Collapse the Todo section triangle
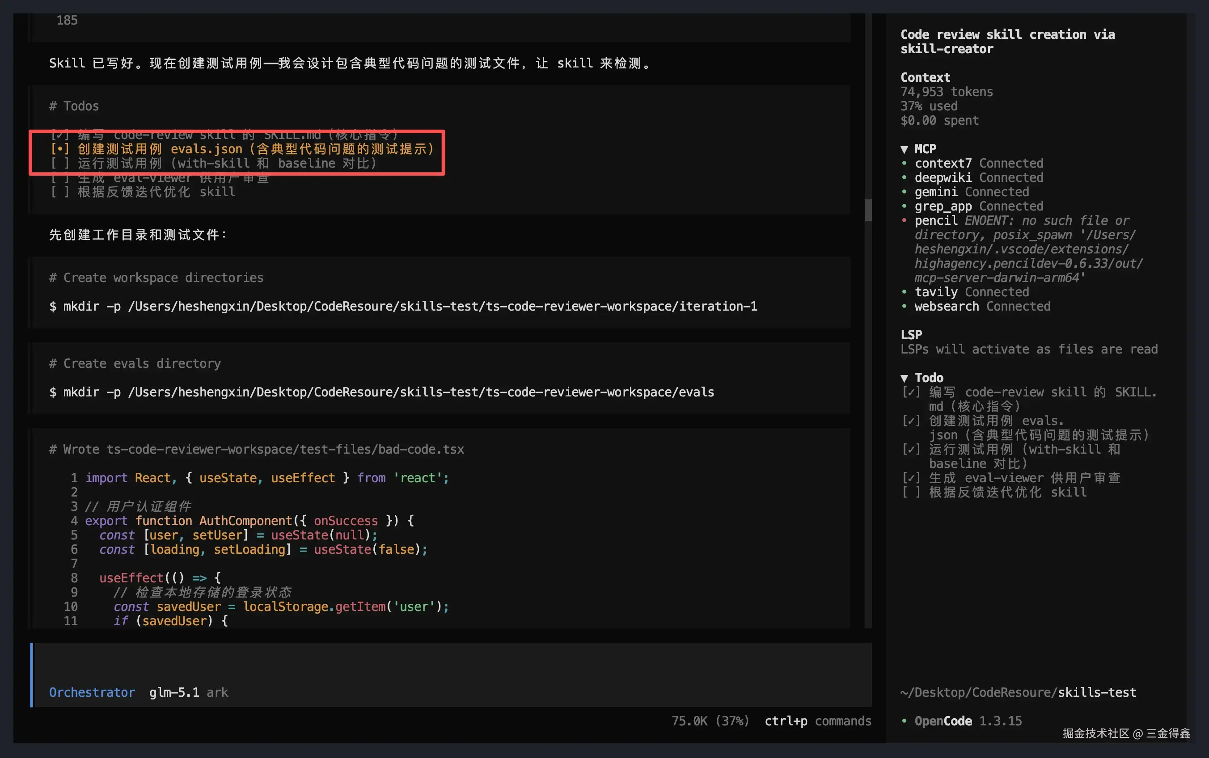 click(904, 378)
